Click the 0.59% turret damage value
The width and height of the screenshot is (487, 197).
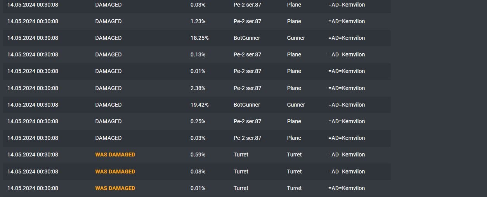point(198,155)
